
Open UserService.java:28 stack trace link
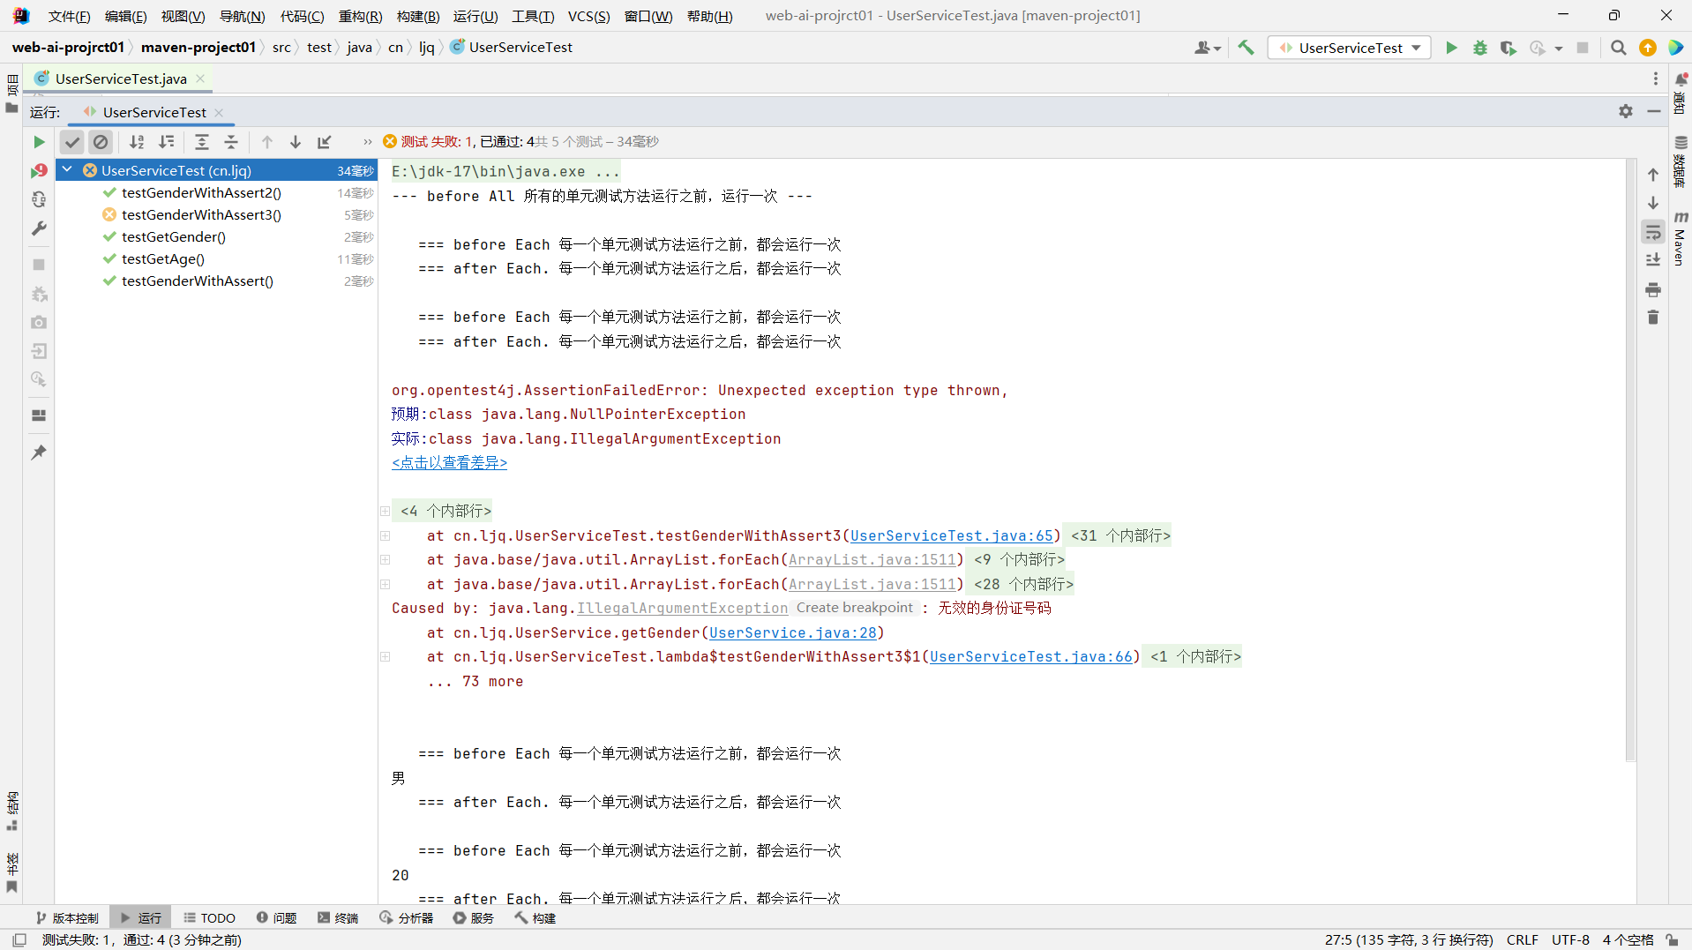pos(792,632)
